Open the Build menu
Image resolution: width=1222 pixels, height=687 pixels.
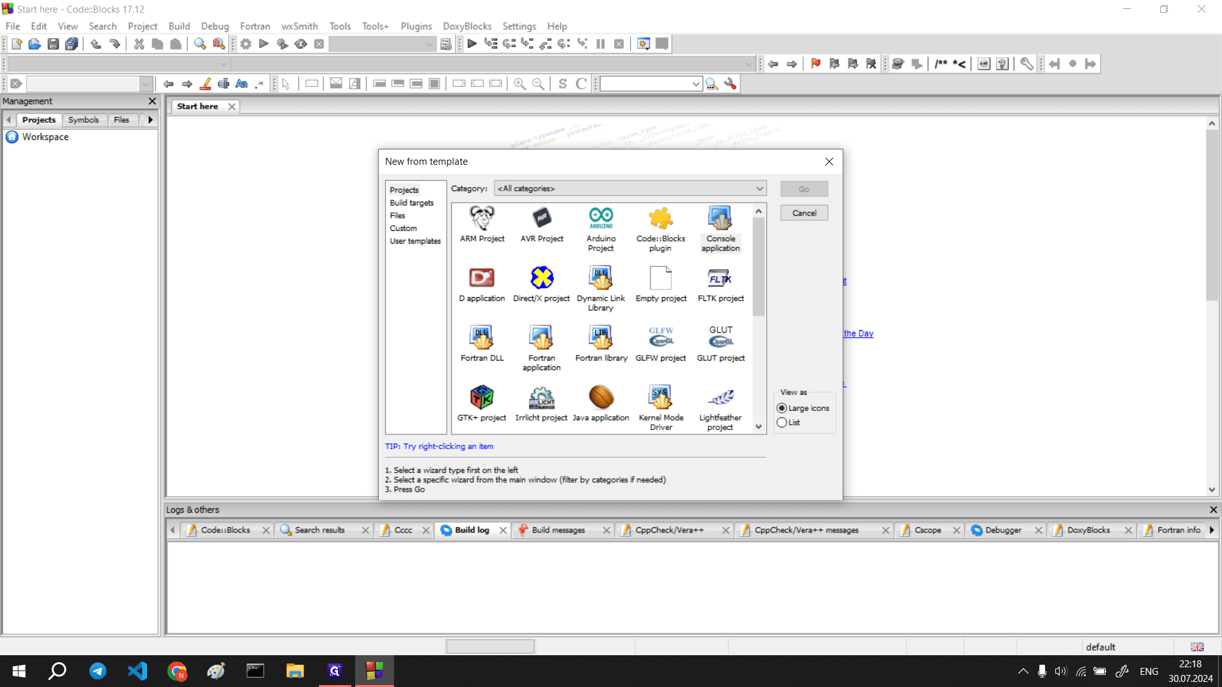tap(179, 26)
